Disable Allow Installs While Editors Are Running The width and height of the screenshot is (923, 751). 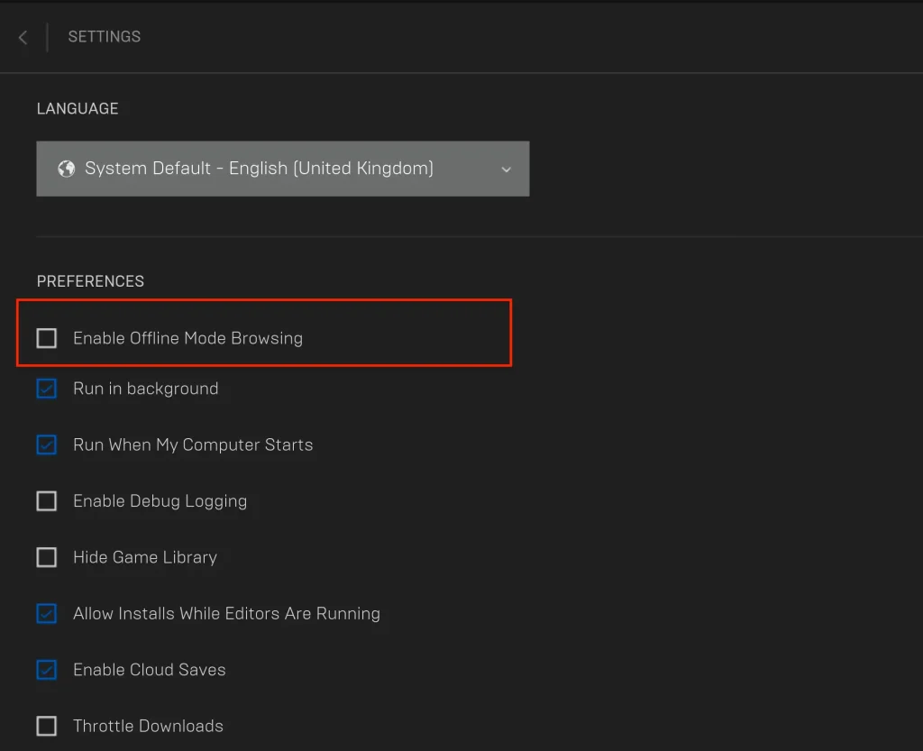point(46,613)
